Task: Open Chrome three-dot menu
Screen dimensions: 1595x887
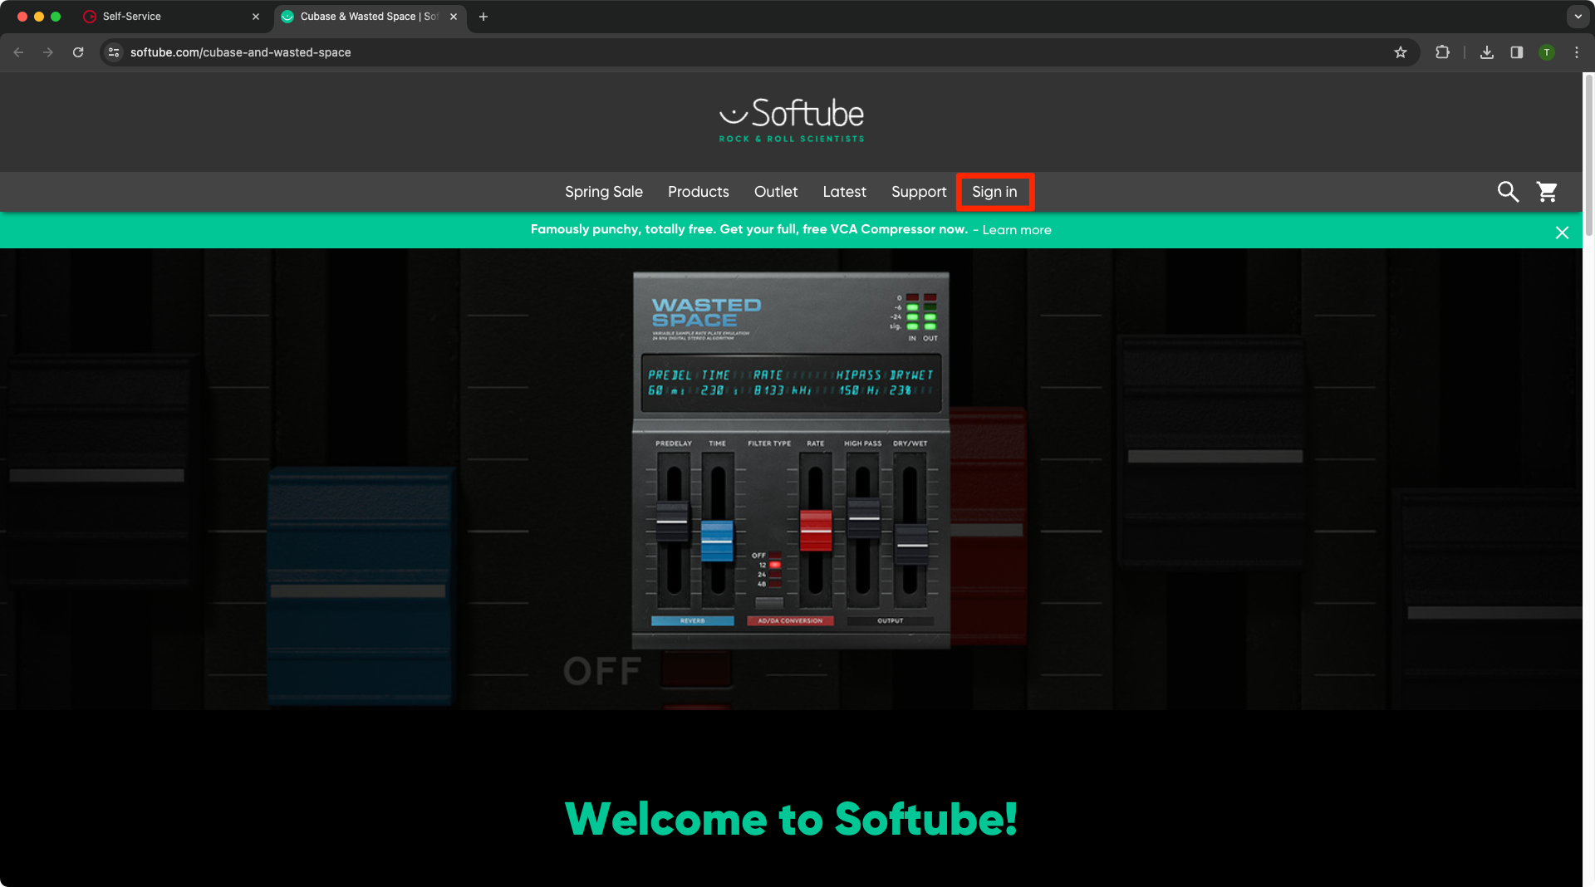Action: (1577, 52)
